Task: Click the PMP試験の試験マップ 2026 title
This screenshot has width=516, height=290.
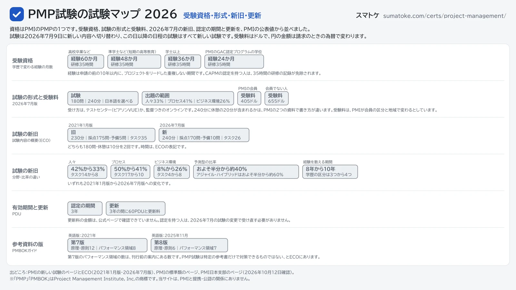Action: 103,14
